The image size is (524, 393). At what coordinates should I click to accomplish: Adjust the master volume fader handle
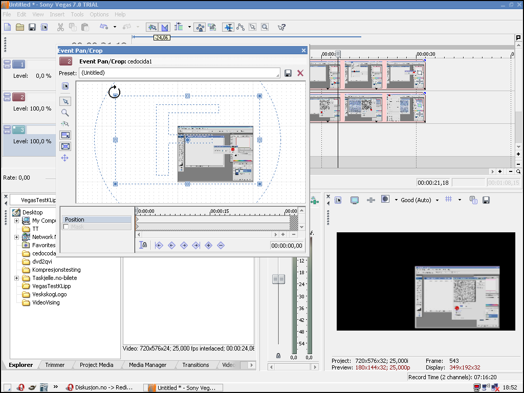pos(279,279)
